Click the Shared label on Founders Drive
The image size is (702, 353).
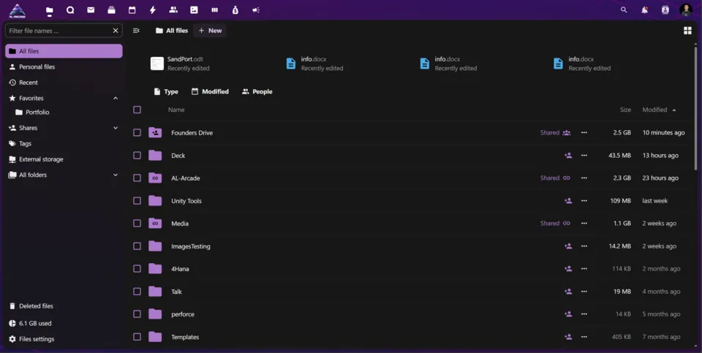550,132
